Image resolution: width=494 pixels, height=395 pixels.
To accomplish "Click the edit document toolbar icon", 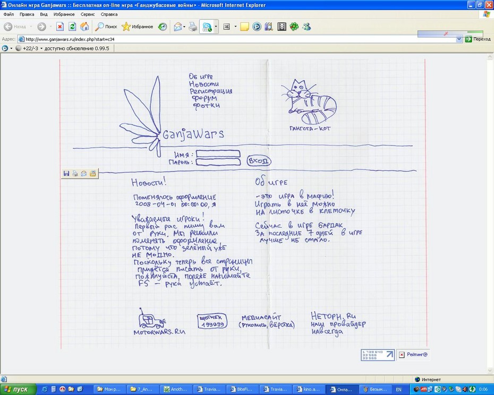I will tap(226, 27).
